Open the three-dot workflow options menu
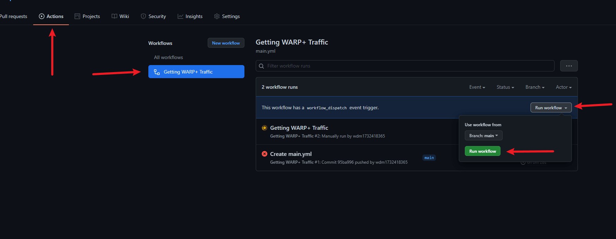 coord(569,66)
